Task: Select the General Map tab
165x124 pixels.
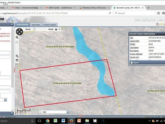Action: [x=22, y=25]
